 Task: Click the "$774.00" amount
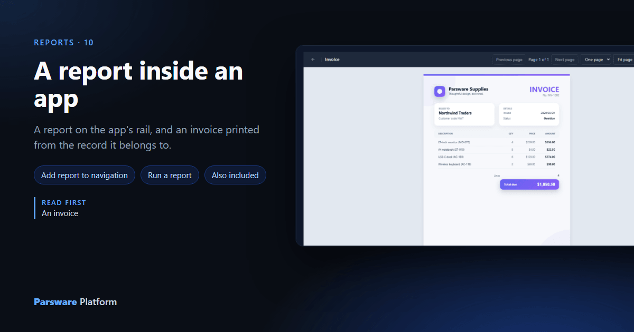tap(550, 157)
